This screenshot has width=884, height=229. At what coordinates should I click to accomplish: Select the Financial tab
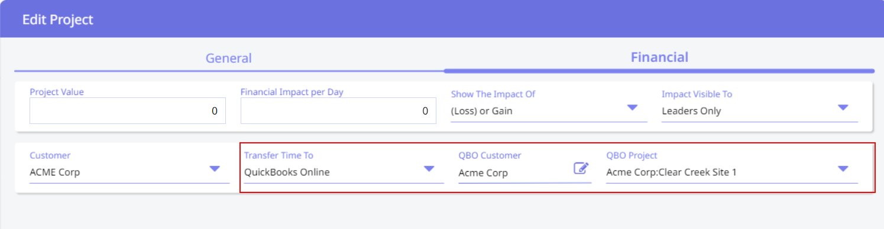click(659, 57)
